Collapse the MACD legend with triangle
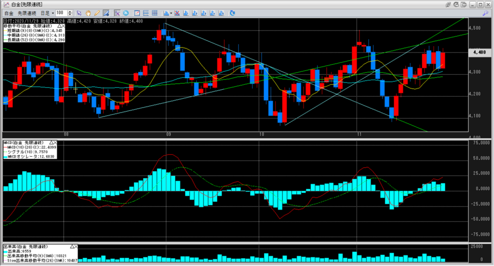Image resolution: width=494 pixels, height=266 pixels. 51,143
